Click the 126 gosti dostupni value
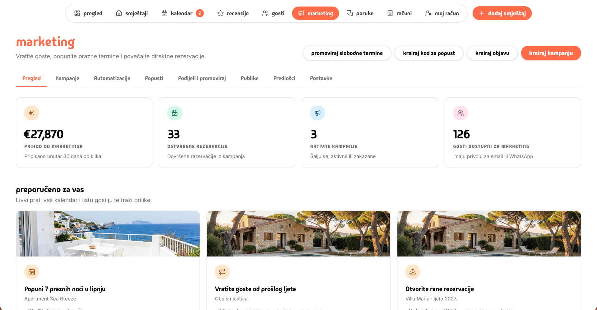The width and height of the screenshot is (597, 310). [x=461, y=134]
